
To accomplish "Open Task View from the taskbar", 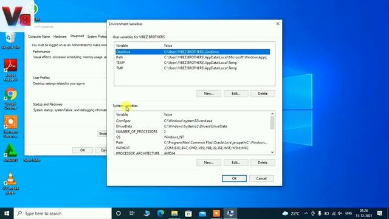I will tap(132, 214).
